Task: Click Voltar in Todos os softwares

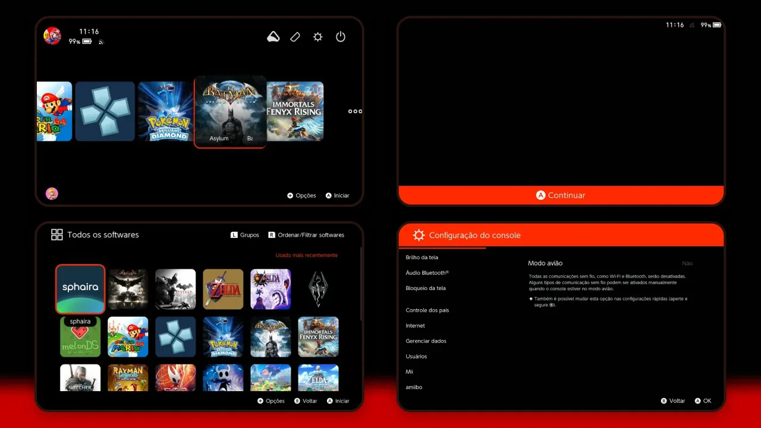Action: pyautogui.click(x=306, y=401)
